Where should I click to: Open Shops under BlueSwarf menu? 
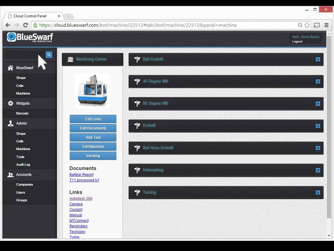point(21,78)
